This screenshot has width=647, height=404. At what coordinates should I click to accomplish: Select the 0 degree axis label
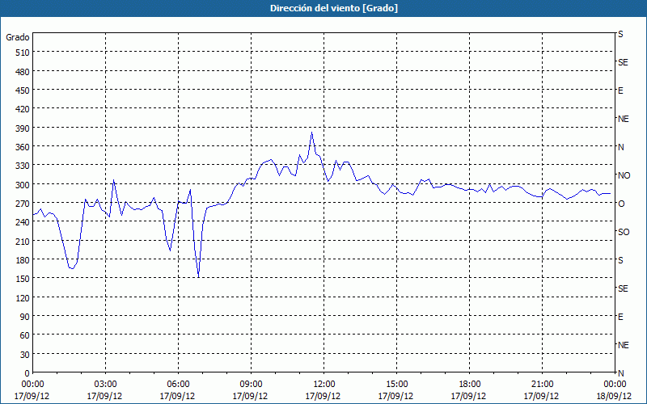tap(27, 373)
